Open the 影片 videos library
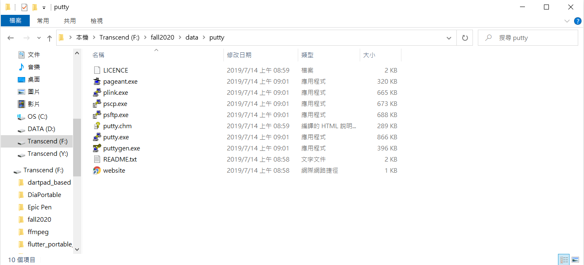584x265 pixels. click(x=34, y=104)
